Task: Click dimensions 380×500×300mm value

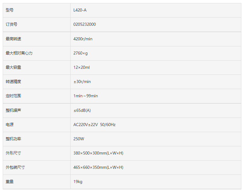Action: [98, 153]
